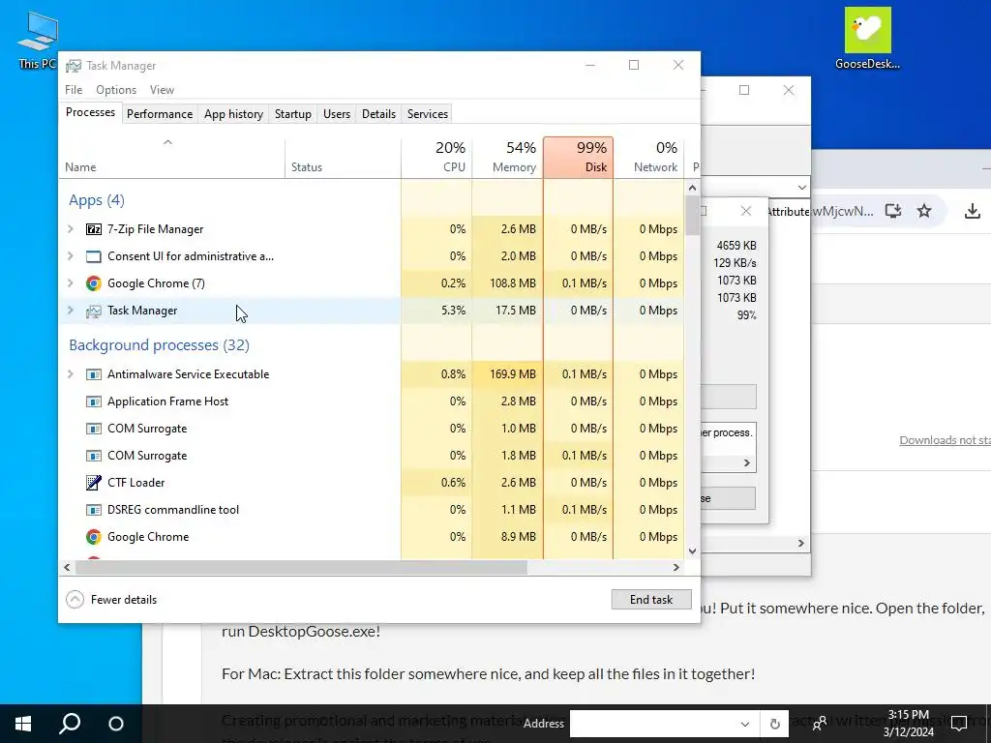Switch to the Performance tab

click(x=160, y=114)
